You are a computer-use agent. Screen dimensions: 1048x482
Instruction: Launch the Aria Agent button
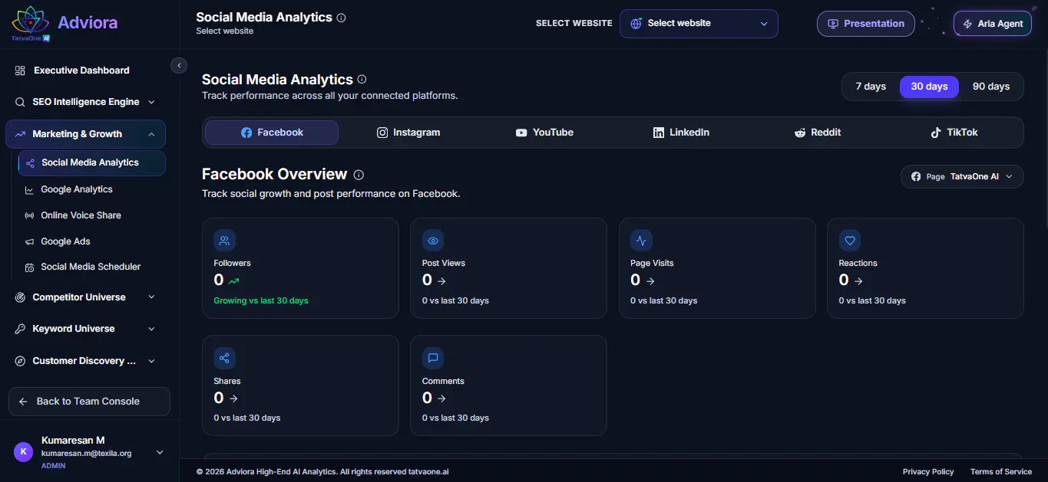[x=993, y=24]
